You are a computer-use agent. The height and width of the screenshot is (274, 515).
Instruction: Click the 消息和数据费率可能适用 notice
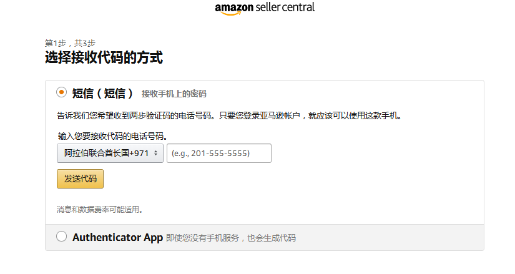tap(100, 209)
